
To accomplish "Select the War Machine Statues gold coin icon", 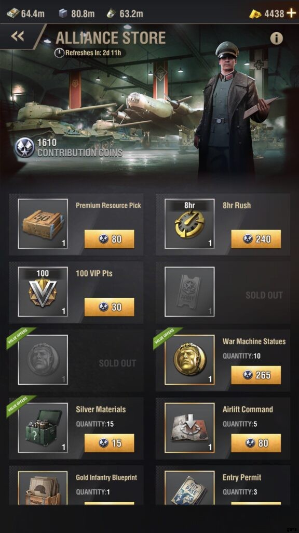I will tap(189, 360).
